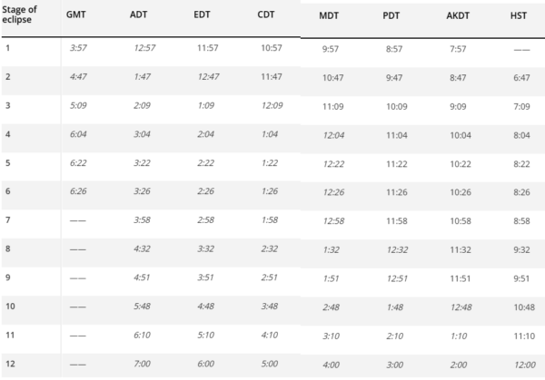Click the GMT column header

pos(76,16)
